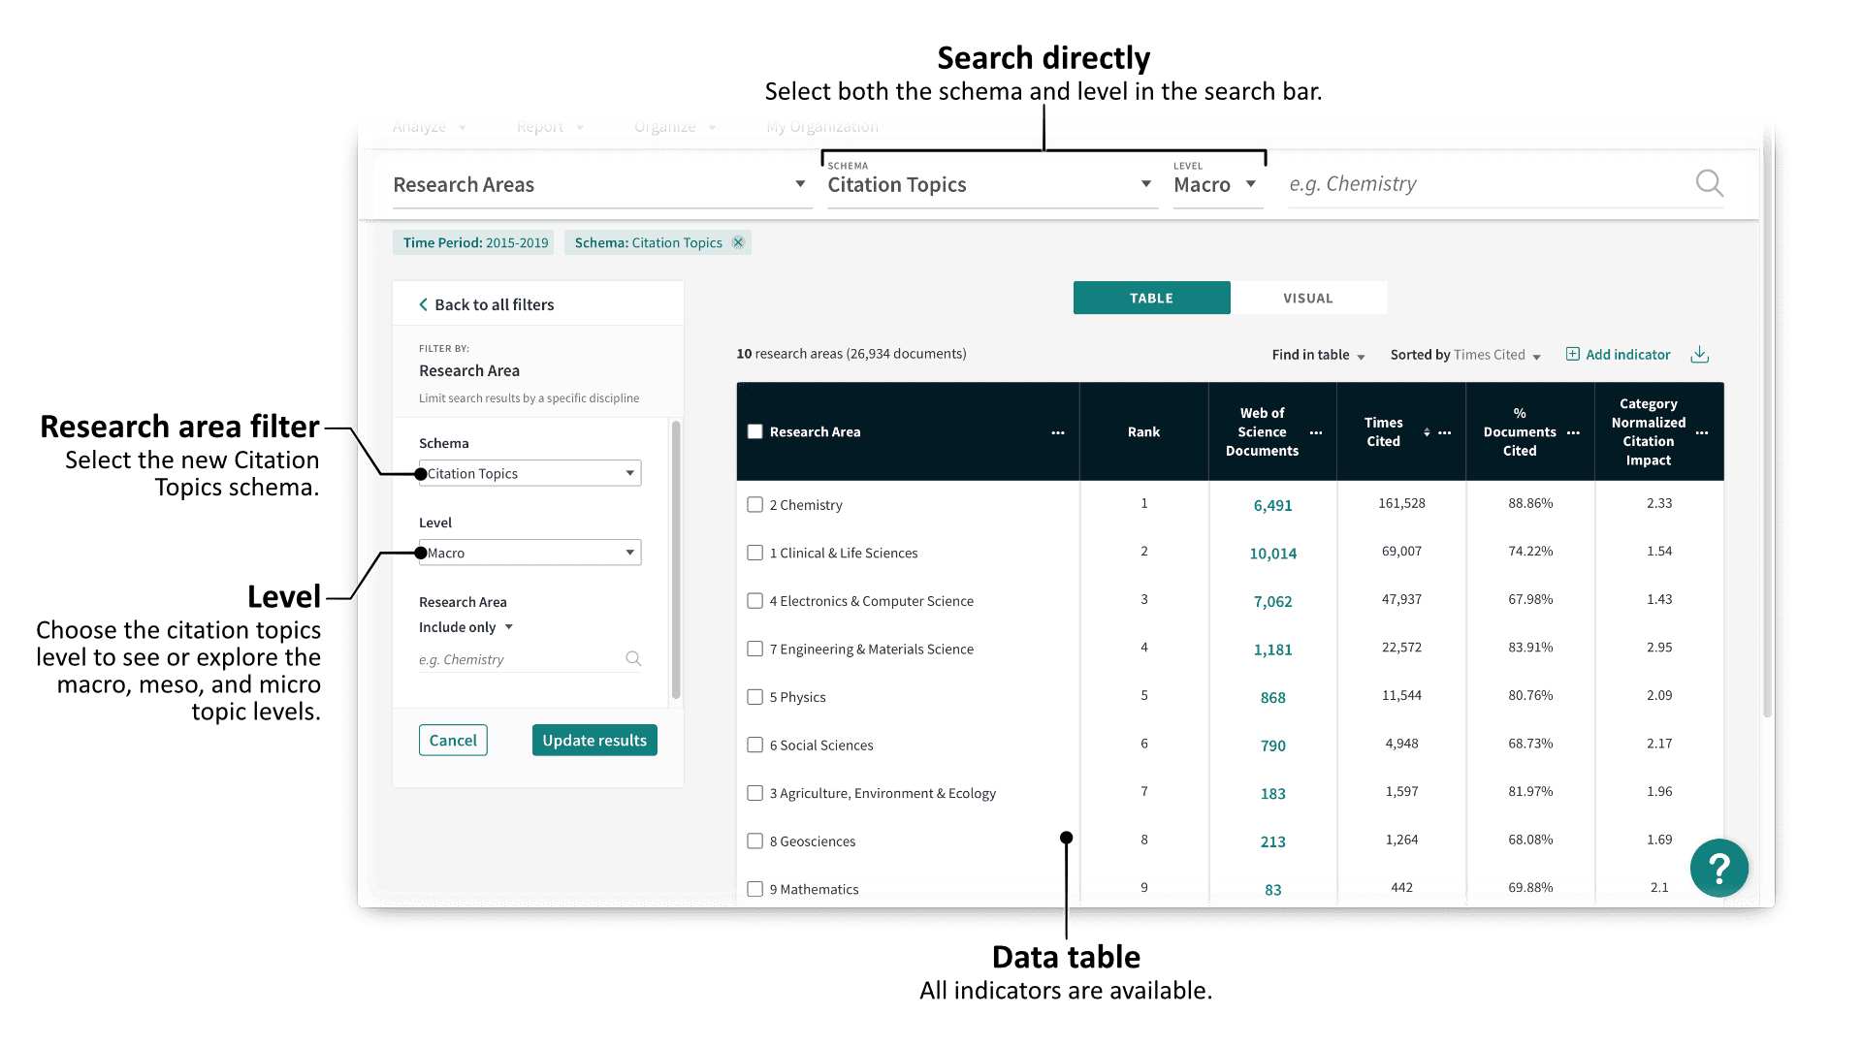This screenshot has height=1047, width=1862.
Task: Open the Organize menu
Action: 675,127
